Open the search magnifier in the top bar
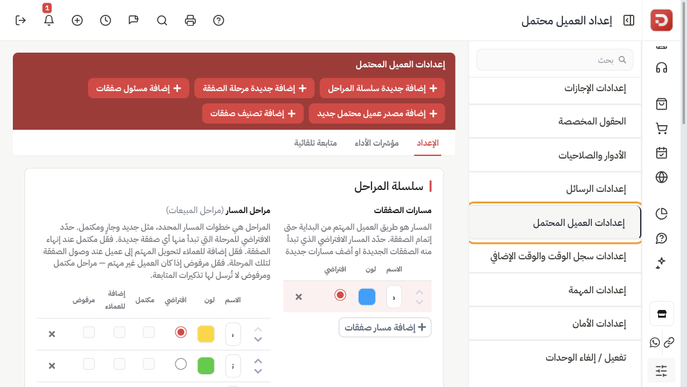The image size is (687, 387). click(x=162, y=21)
